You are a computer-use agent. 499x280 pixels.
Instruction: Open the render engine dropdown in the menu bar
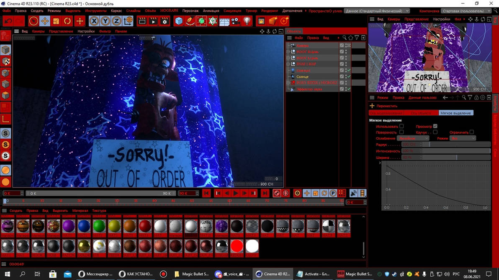[x=377, y=11]
